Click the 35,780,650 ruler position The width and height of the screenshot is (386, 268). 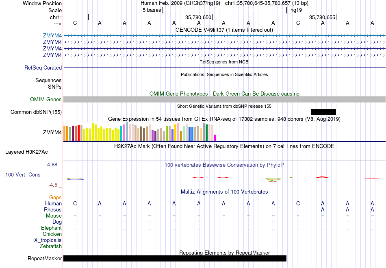198,17
